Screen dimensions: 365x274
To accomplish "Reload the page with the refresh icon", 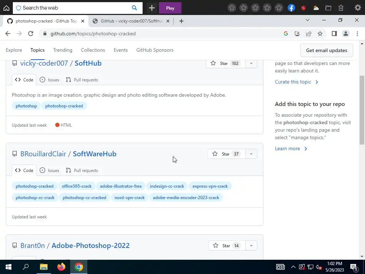I will click(31, 34).
